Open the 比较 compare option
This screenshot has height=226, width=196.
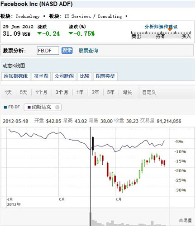point(85,76)
